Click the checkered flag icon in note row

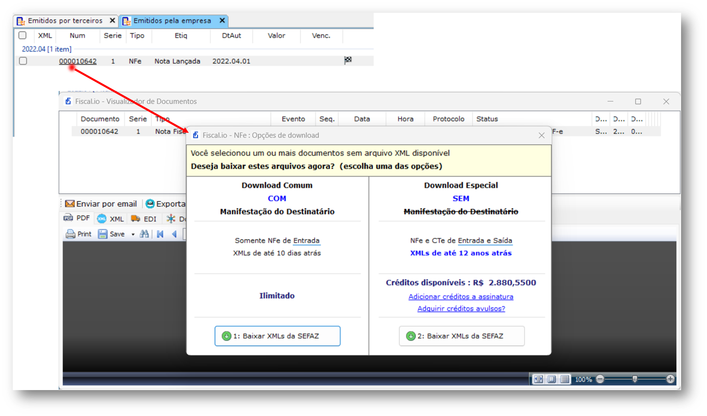point(348,60)
